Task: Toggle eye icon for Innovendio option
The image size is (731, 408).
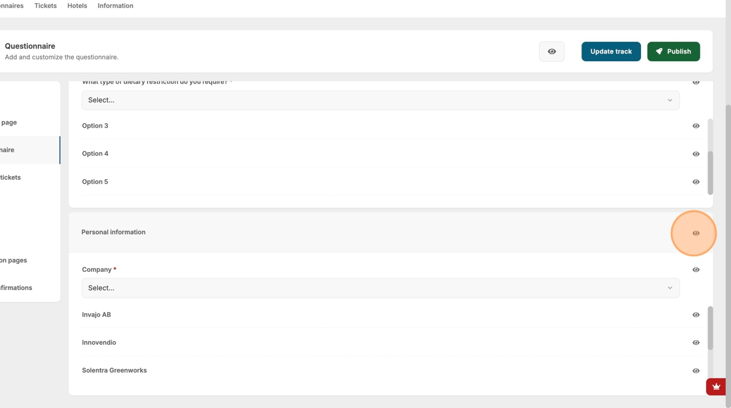Action: [696, 343]
